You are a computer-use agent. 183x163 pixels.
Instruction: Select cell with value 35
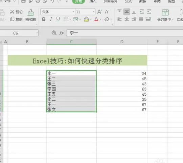(x=122, y=99)
